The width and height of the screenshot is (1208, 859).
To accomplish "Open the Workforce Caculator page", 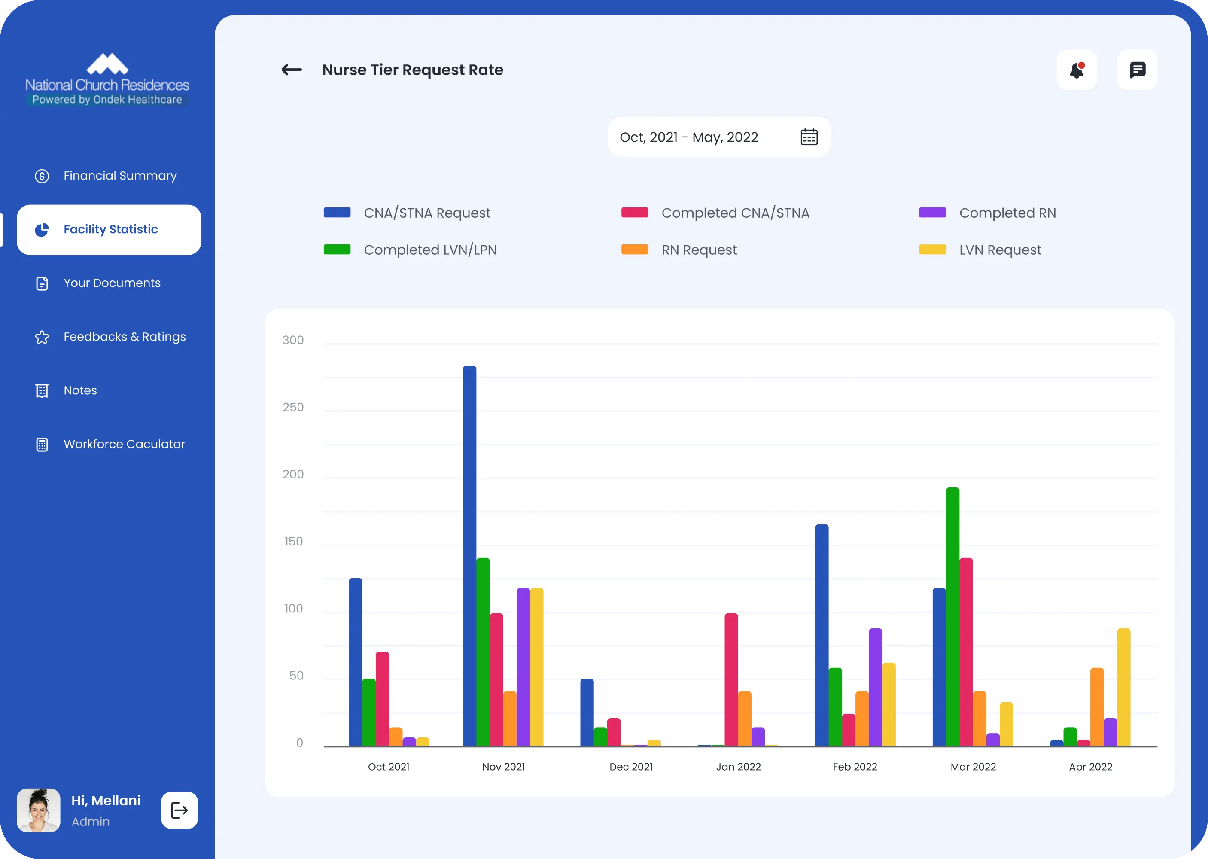I will tap(109, 445).
